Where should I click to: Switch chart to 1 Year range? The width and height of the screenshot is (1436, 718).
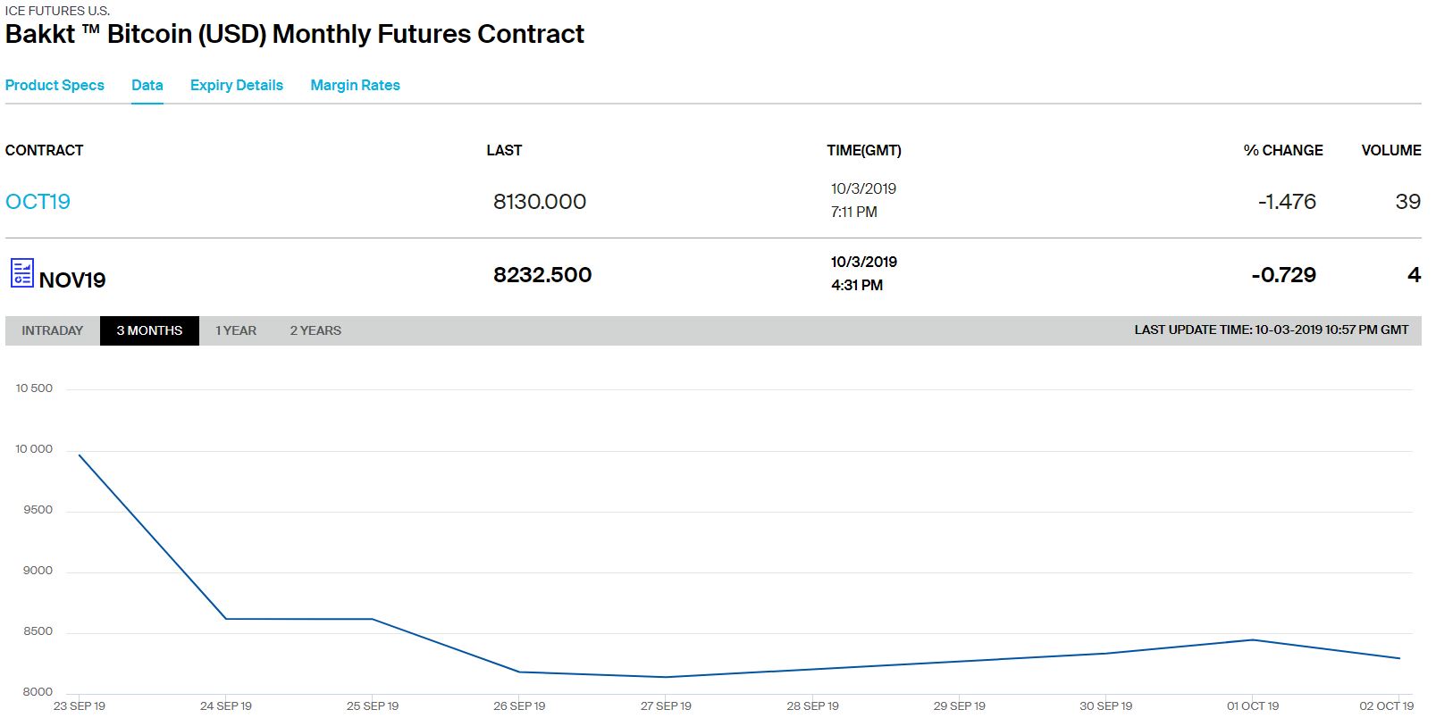[235, 330]
